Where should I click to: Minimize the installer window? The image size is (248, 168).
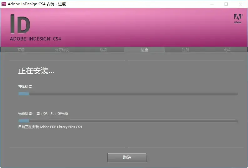[212, 4]
